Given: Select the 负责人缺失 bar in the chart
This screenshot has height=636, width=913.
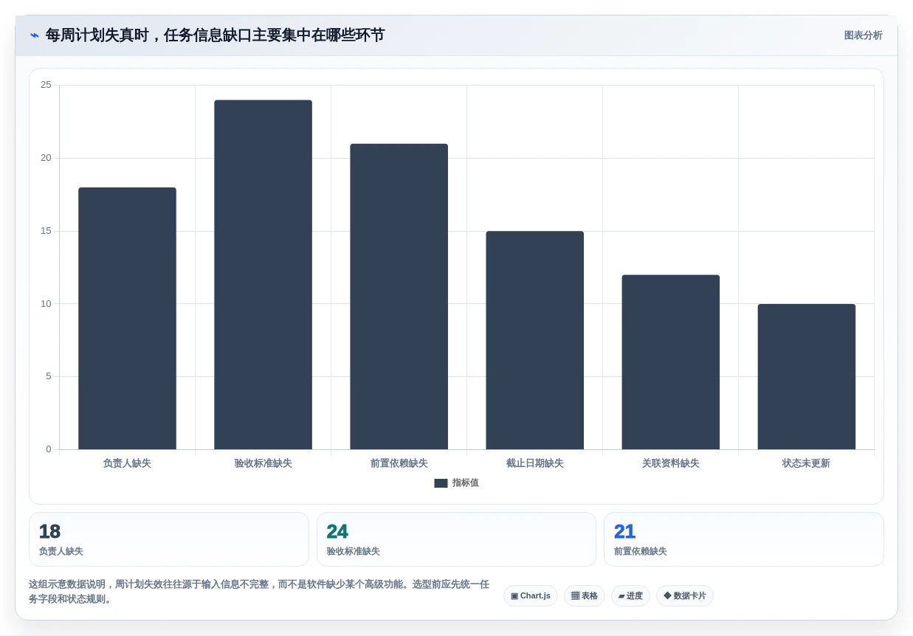Looking at the screenshot, I should pos(127,318).
